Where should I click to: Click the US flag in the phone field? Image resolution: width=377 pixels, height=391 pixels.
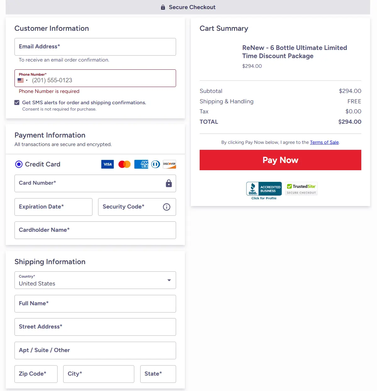coord(20,80)
